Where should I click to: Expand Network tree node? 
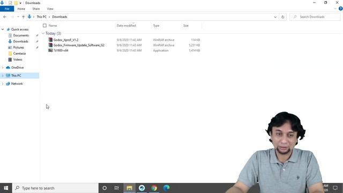coord(3,84)
